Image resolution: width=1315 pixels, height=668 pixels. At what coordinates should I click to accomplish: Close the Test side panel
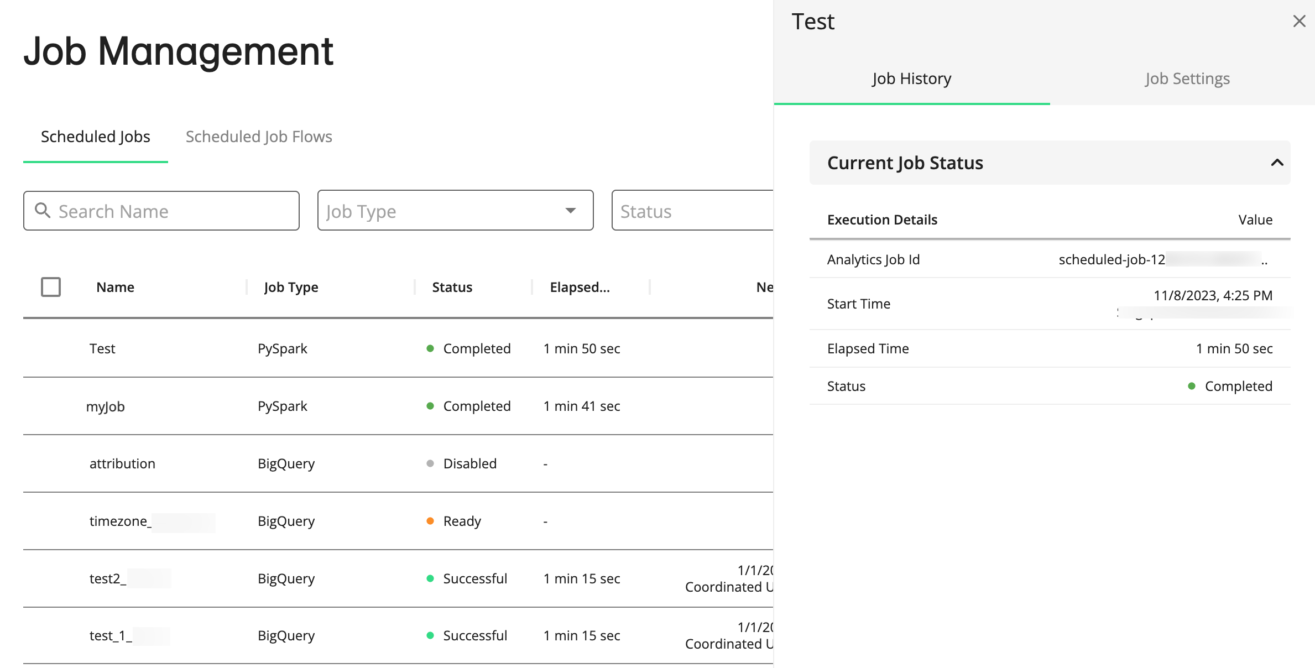(x=1299, y=21)
